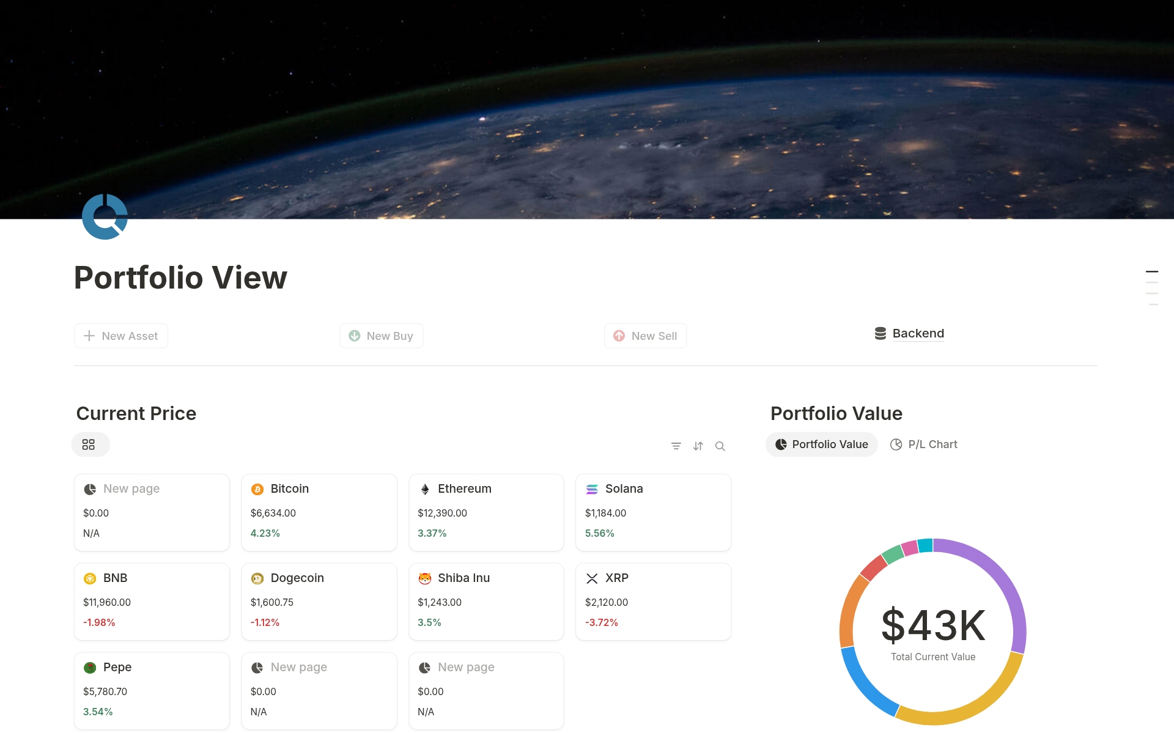Screen dimensions: 1174x733
Task: Click the Portfolio View page icon
Action: click(105, 217)
